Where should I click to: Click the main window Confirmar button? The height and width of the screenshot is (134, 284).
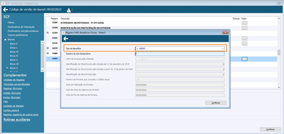271,129
